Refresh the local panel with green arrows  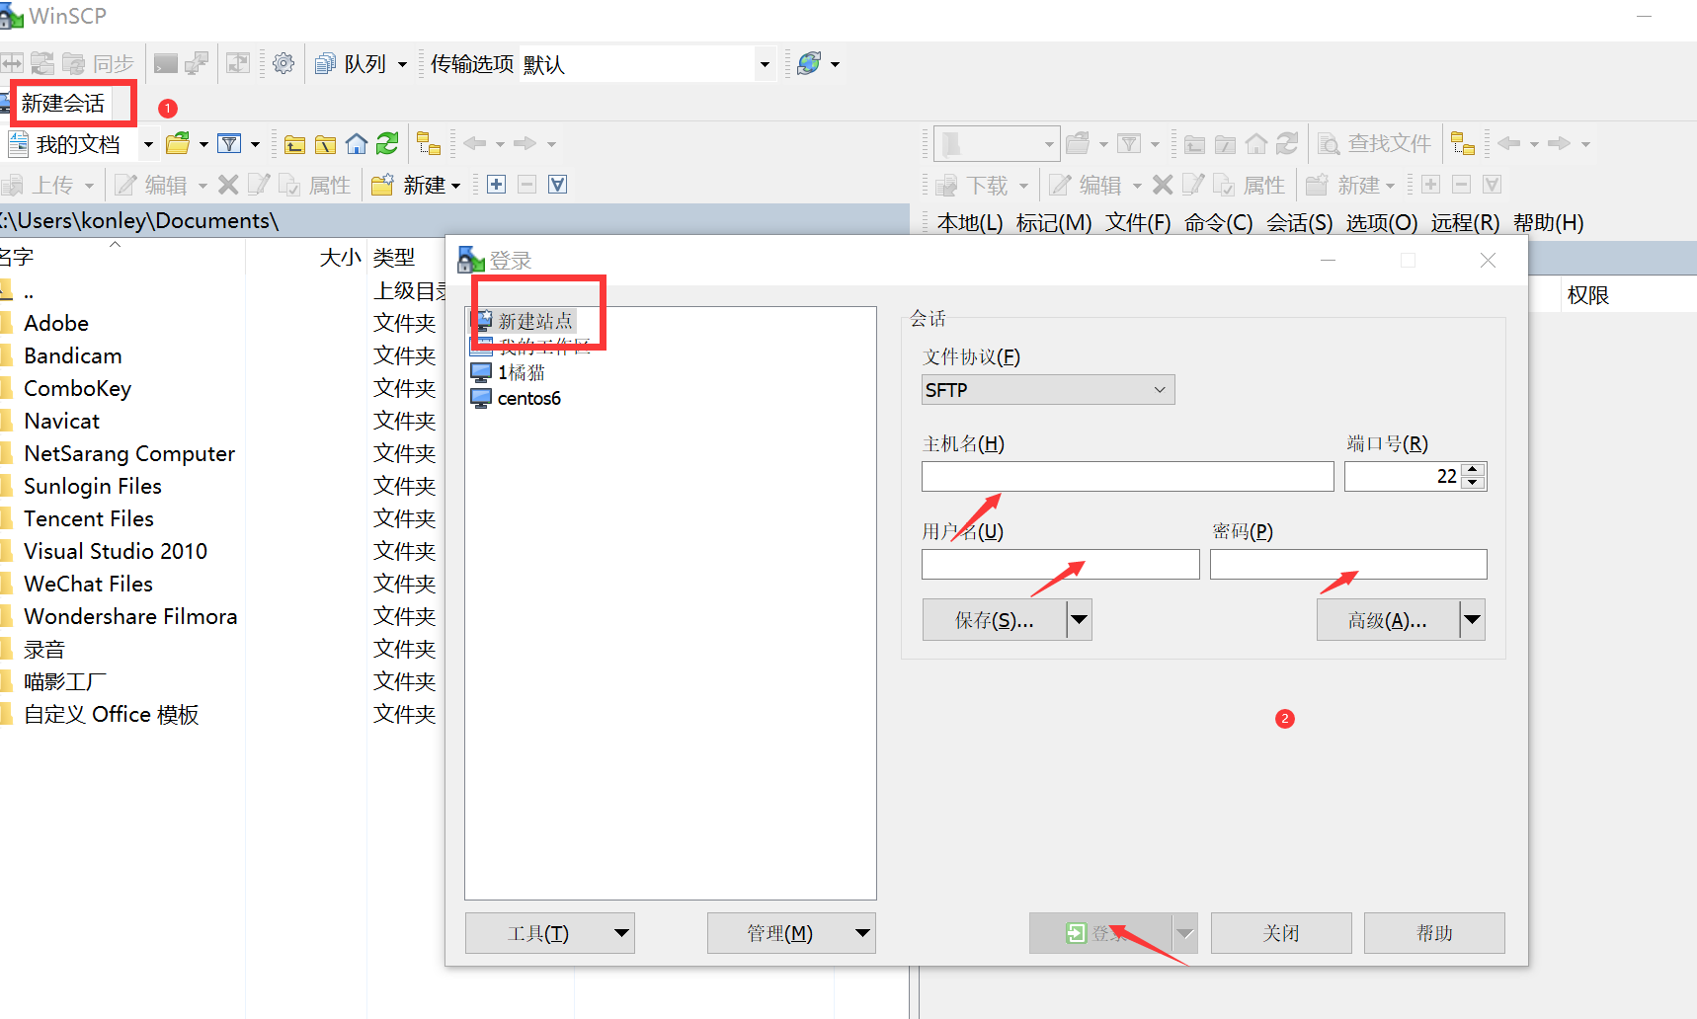[x=387, y=144]
